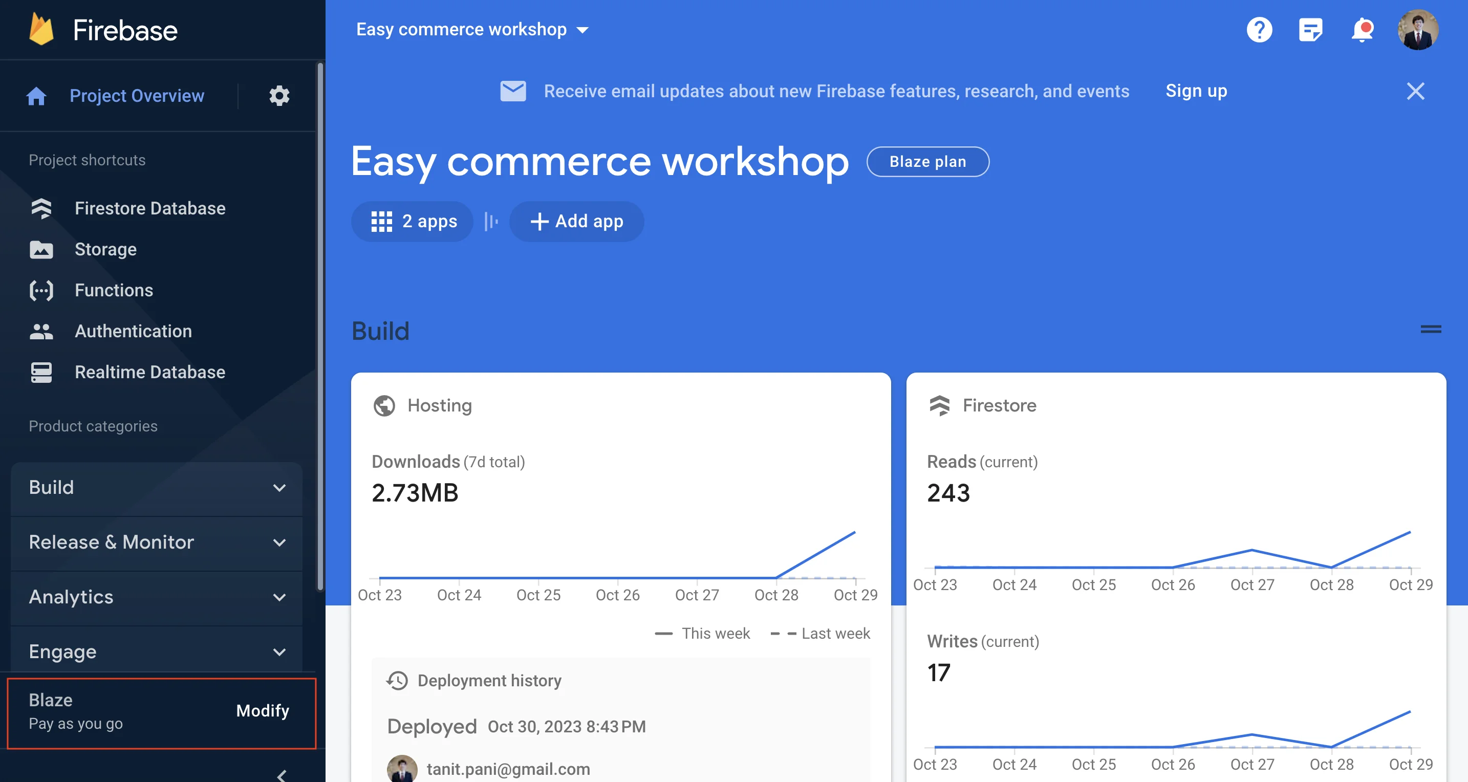
Task: Click the Functions sidebar icon
Action: point(41,291)
